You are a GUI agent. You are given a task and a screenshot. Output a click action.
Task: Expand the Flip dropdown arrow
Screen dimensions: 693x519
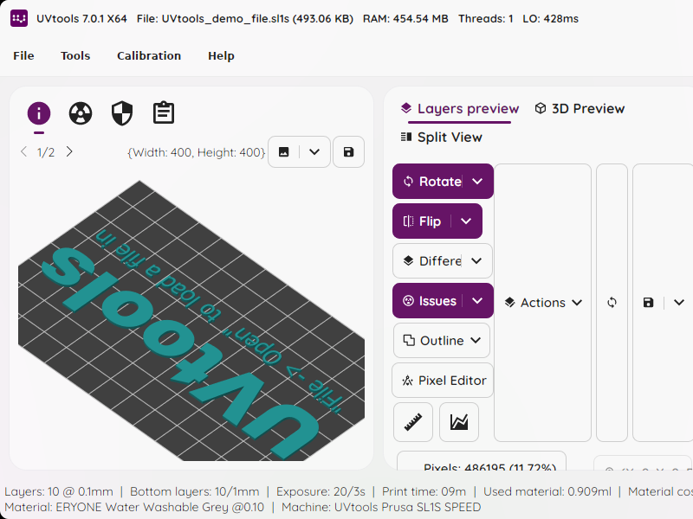(466, 221)
